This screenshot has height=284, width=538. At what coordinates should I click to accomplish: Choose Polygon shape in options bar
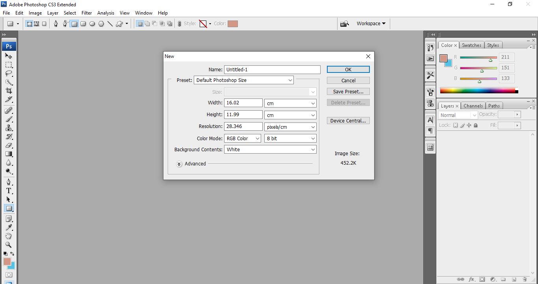coord(101,24)
